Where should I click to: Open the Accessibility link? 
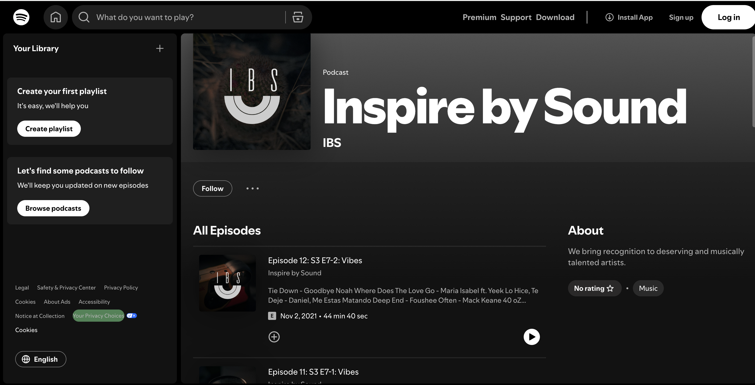point(94,301)
